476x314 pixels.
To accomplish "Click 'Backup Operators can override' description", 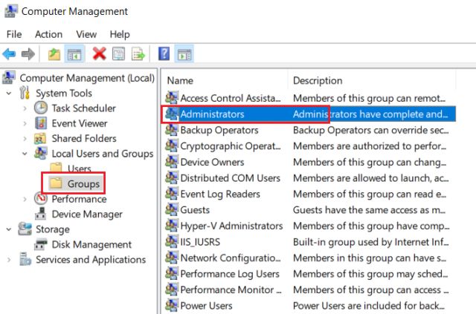I will click(x=370, y=130).
